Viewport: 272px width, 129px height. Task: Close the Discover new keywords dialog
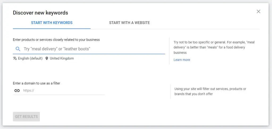(258, 11)
